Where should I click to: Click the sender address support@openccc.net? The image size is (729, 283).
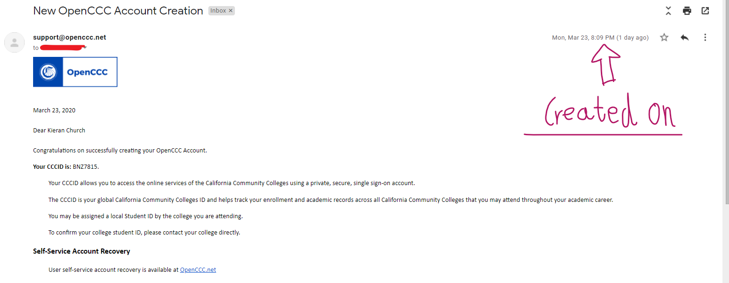[x=69, y=37]
